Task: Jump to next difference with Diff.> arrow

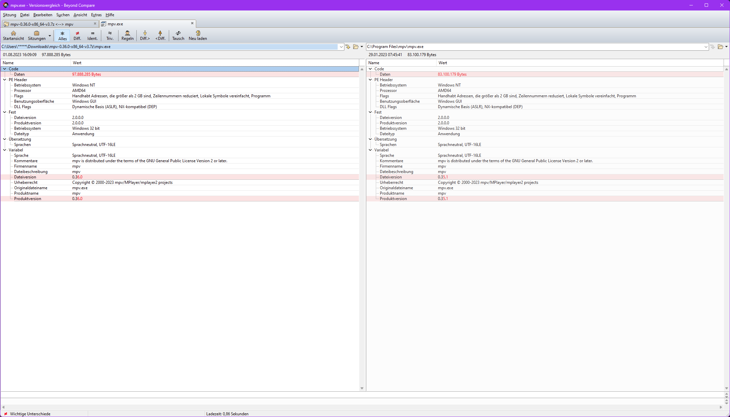Action: (145, 33)
